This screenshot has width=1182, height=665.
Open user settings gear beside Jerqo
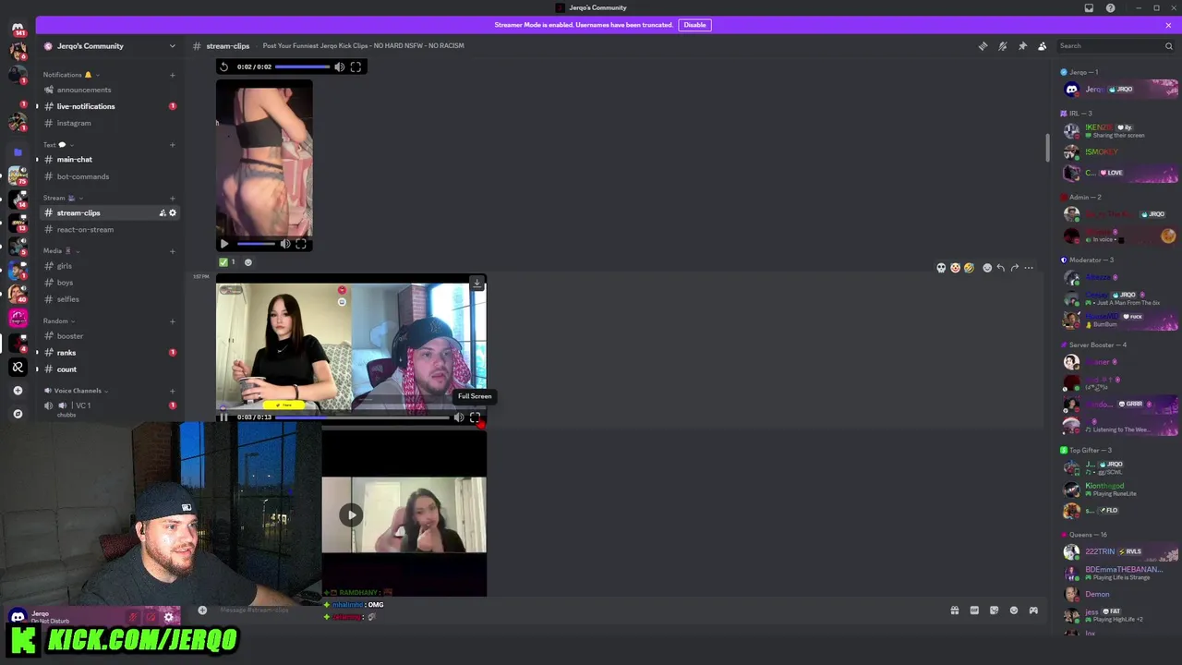tap(168, 617)
